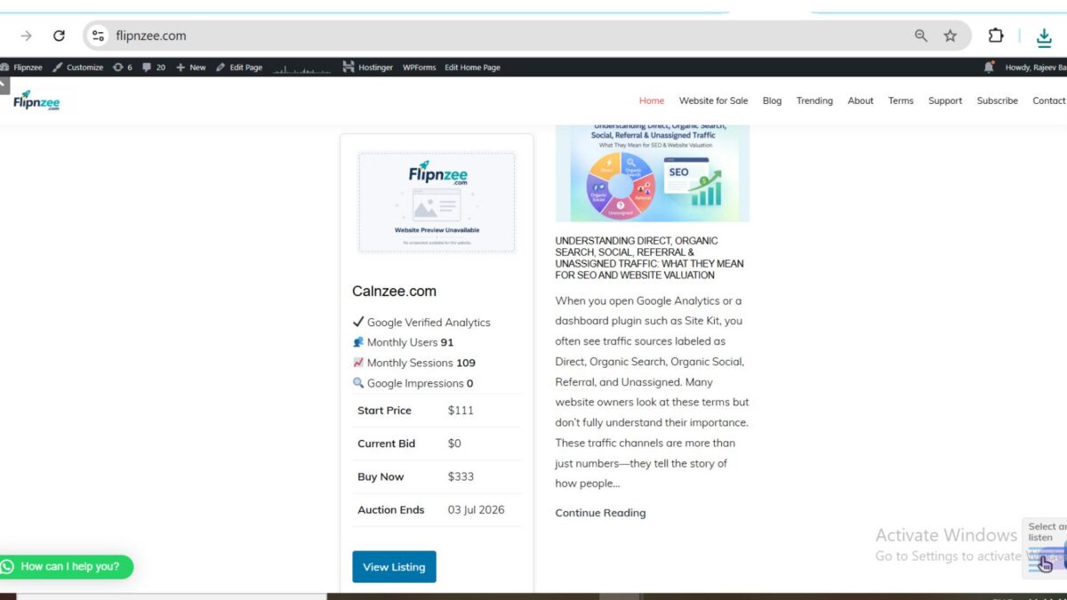Open the WhatsApp How can I help you chat

tap(67, 566)
